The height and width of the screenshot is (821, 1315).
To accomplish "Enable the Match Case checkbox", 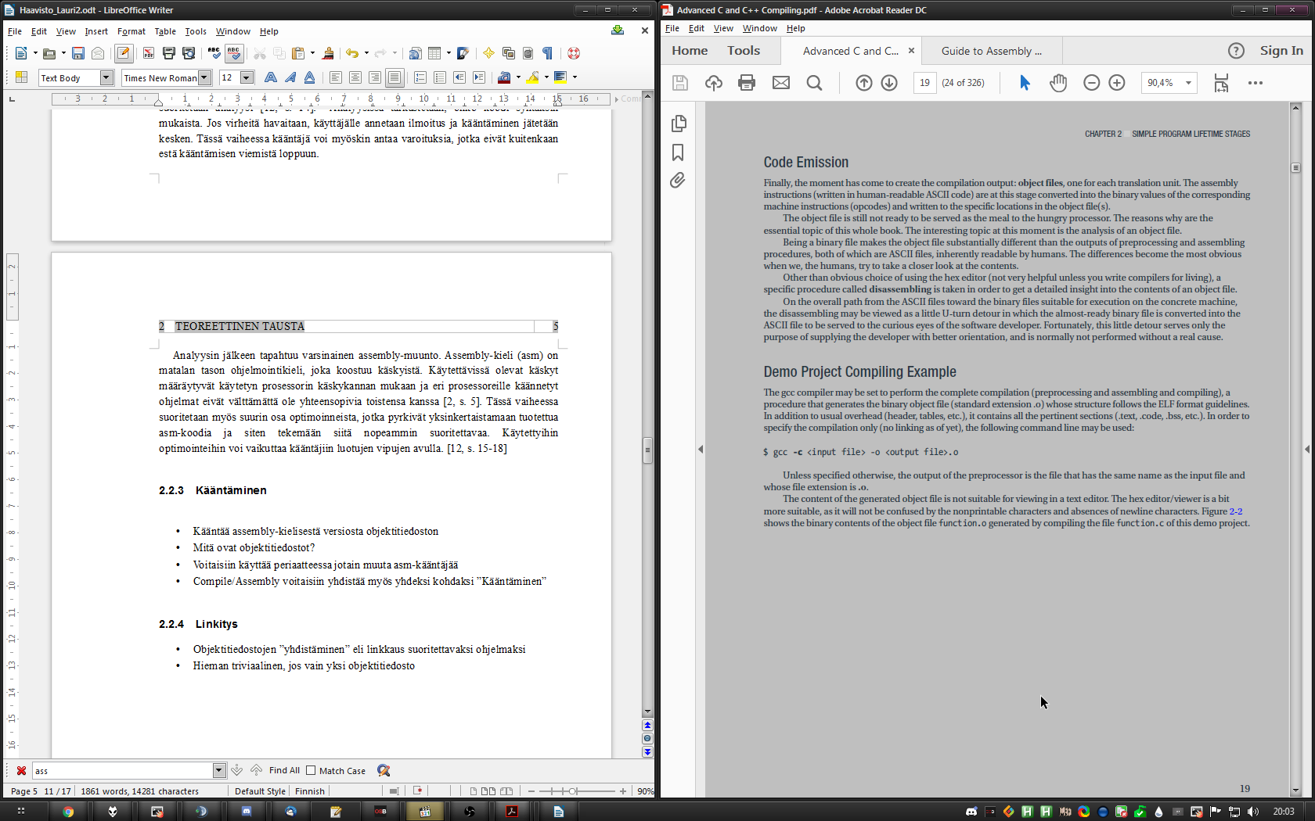I will [x=311, y=770].
